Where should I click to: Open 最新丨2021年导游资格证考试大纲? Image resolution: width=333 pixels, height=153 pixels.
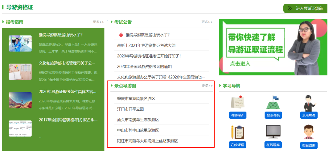[x=146, y=45]
